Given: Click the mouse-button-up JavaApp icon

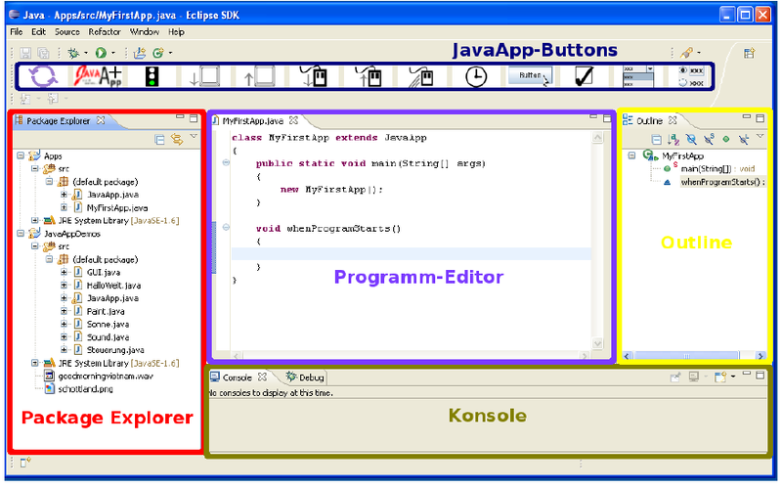Looking at the screenshot, I should point(369,76).
